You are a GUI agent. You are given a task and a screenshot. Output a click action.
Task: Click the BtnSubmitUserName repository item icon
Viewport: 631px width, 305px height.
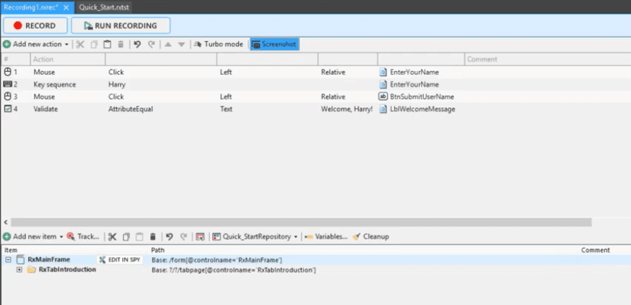384,97
